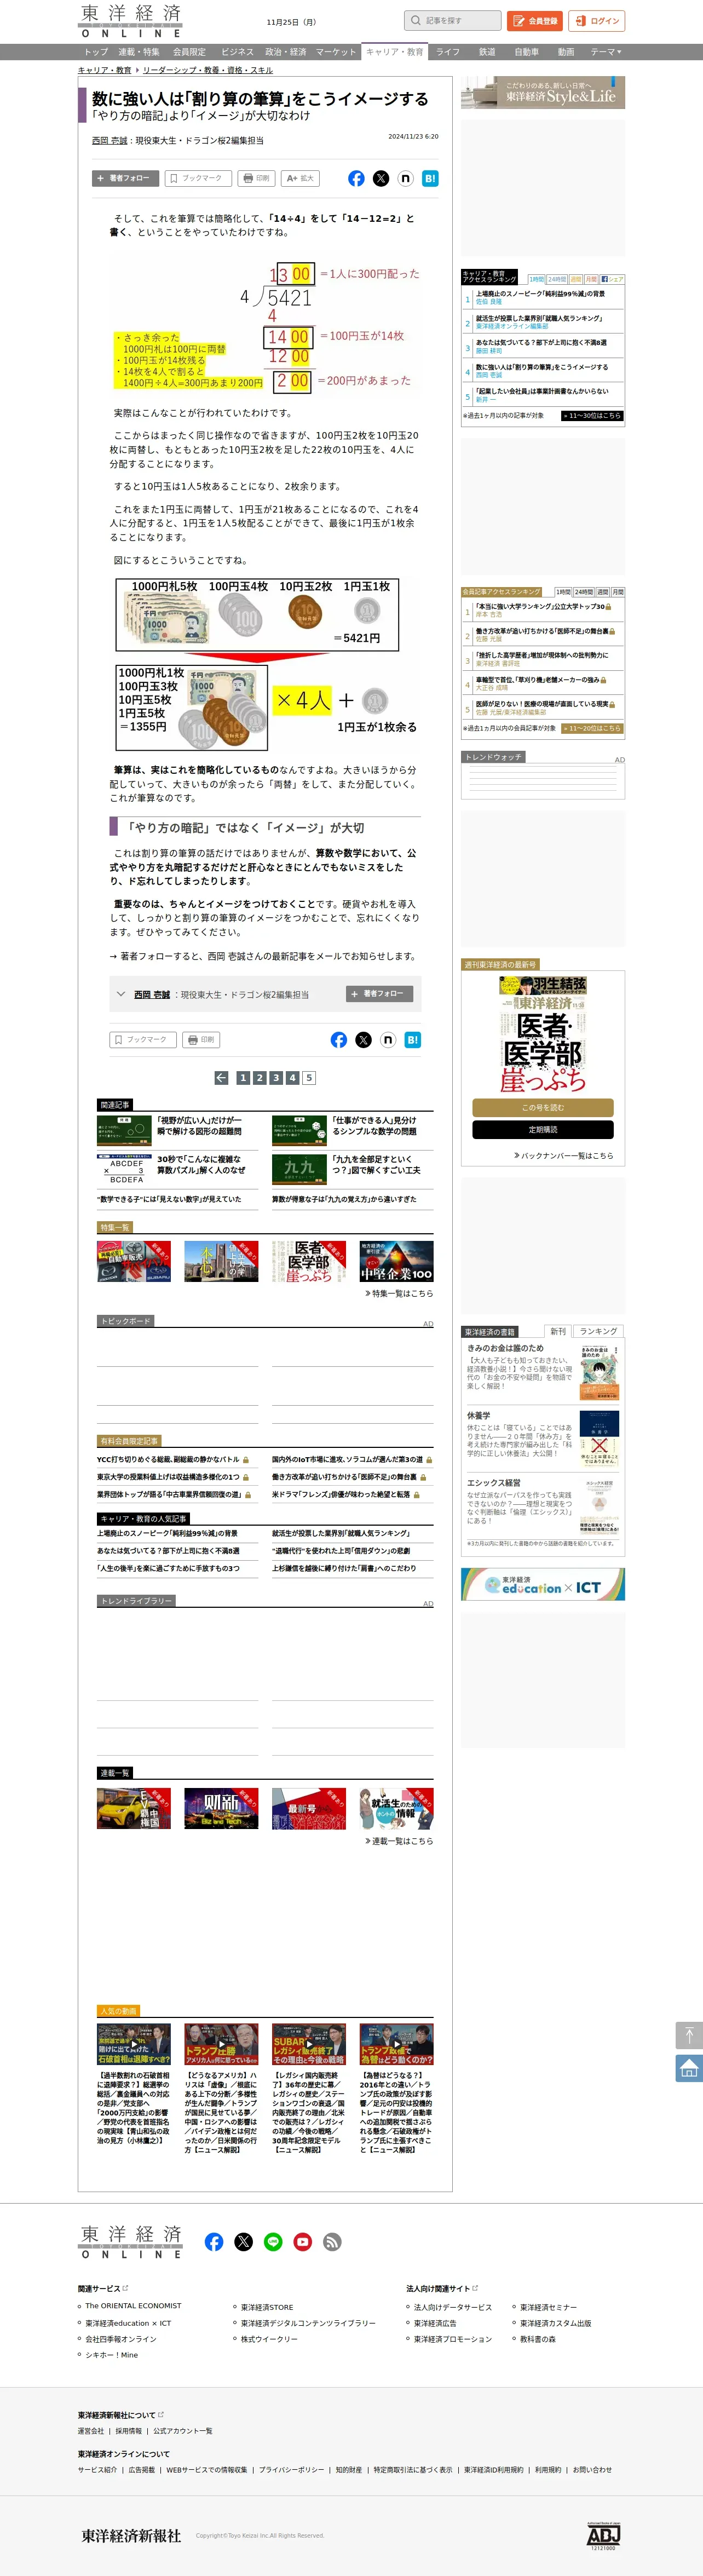Click bottom 印刷 button after article

tap(202, 1040)
